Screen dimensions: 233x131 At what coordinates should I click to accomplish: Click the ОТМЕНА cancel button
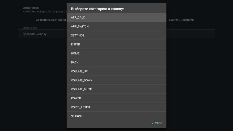click(157, 123)
